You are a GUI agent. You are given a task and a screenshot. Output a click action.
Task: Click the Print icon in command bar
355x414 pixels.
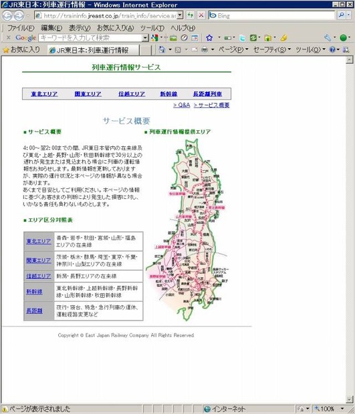[205, 49]
